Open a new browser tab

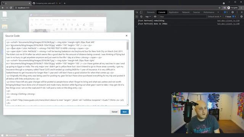(64, 3)
